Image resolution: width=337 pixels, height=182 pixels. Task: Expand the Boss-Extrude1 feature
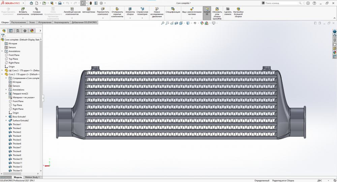[6, 117]
